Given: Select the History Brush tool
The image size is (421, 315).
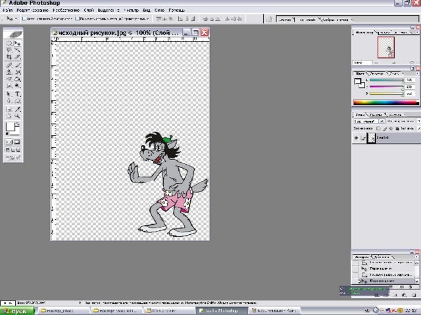Looking at the screenshot, I should click(x=18, y=72).
